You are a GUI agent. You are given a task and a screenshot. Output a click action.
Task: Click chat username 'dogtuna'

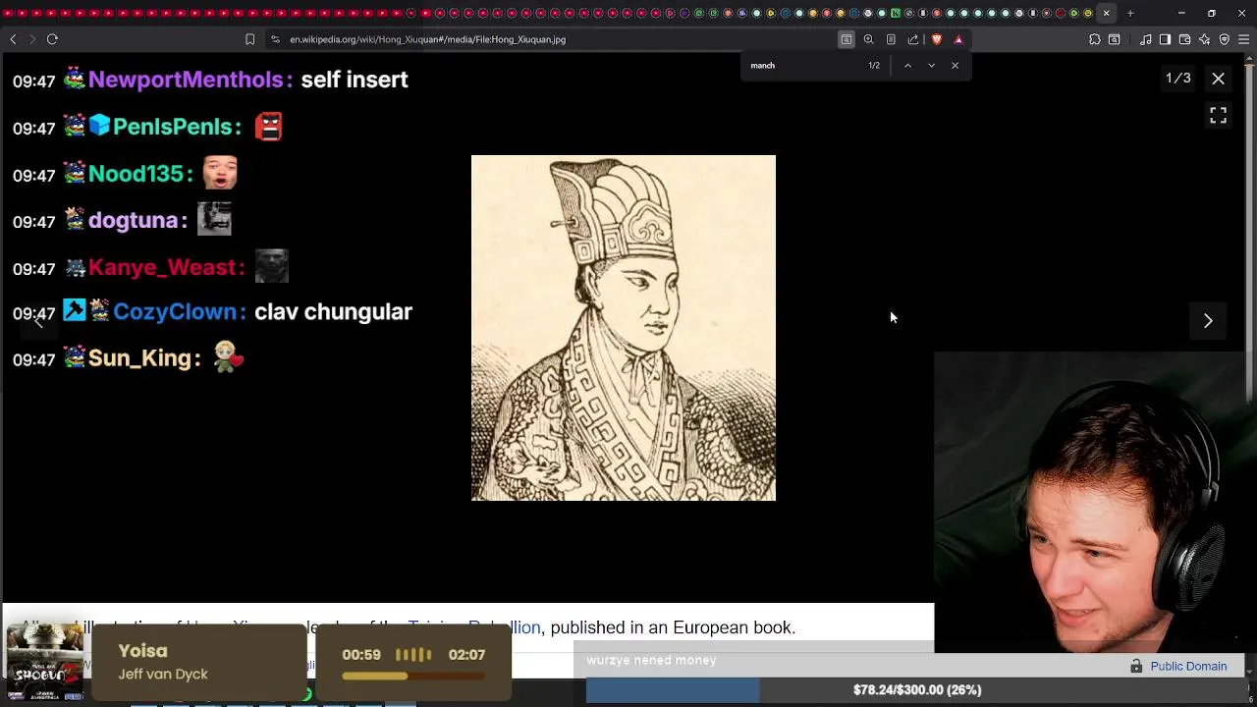coord(133,220)
